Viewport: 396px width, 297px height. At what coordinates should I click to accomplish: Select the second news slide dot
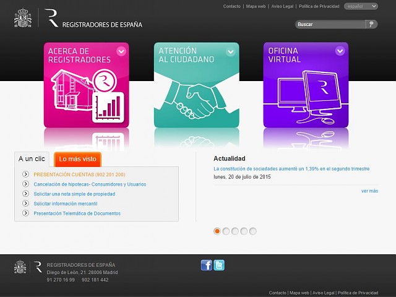(x=226, y=231)
